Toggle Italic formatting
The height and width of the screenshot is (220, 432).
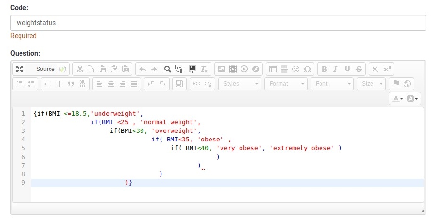(336, 69)
